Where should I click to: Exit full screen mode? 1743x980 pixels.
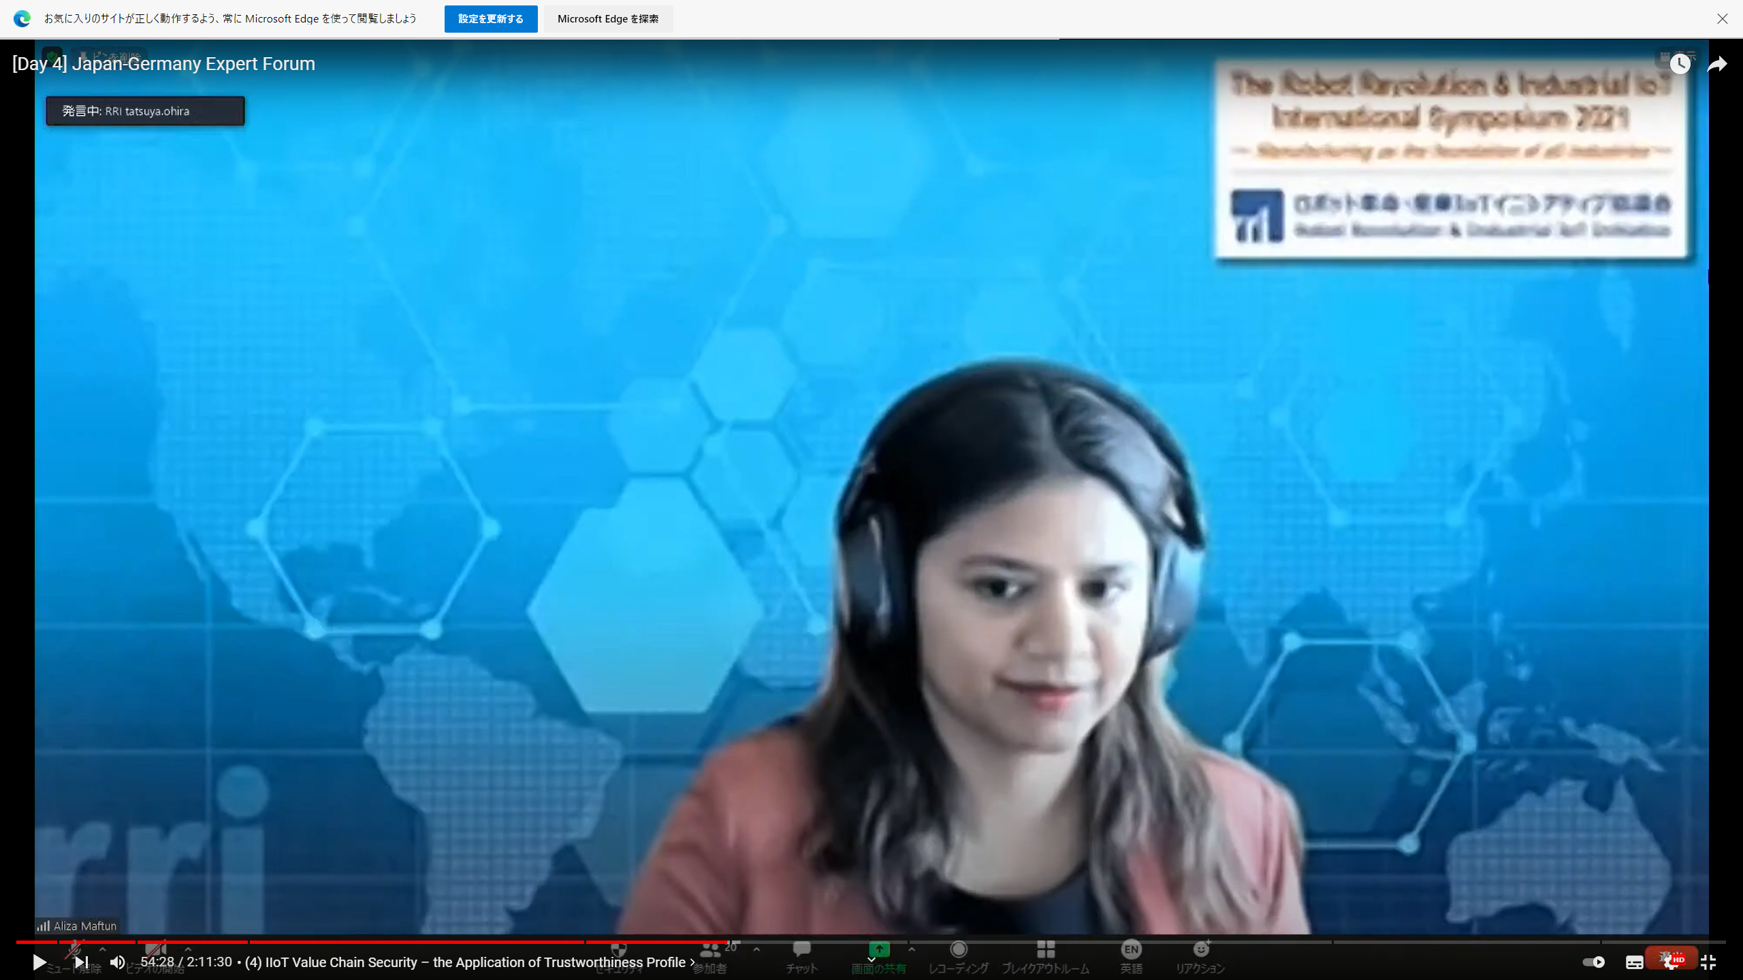(x=1708, y=962)
